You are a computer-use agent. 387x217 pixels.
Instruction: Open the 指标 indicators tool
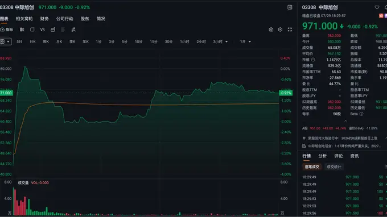click(x=7, y=30)
